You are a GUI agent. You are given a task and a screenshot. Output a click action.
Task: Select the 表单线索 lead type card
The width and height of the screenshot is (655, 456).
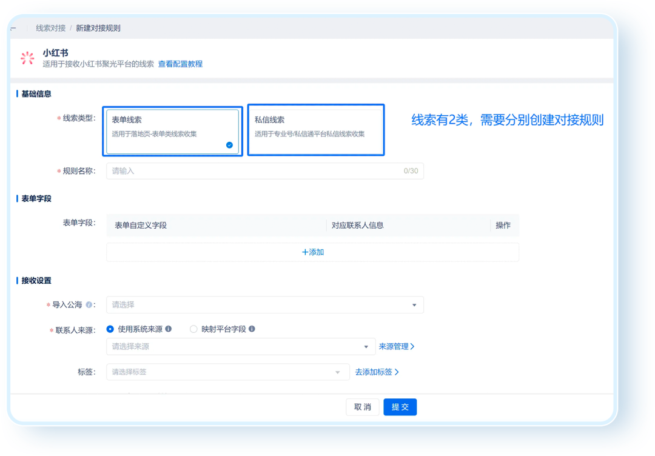click(x=172, y=131)
